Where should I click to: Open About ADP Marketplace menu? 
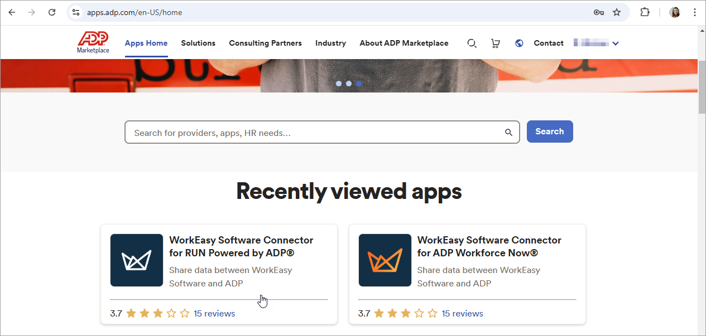[404, 43]
